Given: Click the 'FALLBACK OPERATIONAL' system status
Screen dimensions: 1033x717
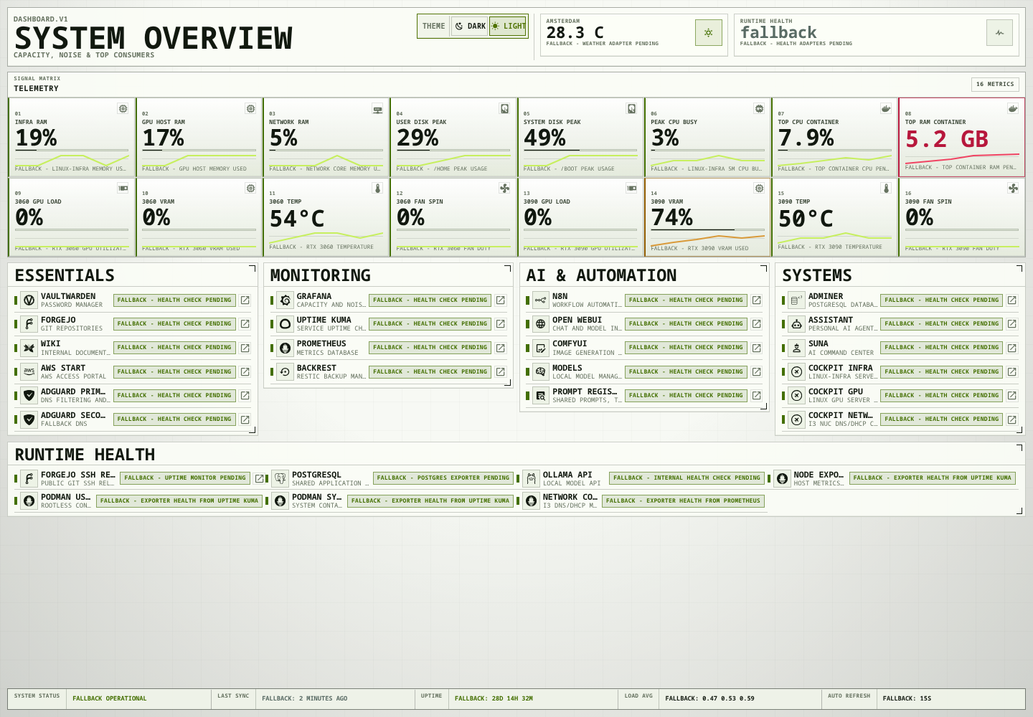Looking at the screenshot, I should tap(109, 698).
